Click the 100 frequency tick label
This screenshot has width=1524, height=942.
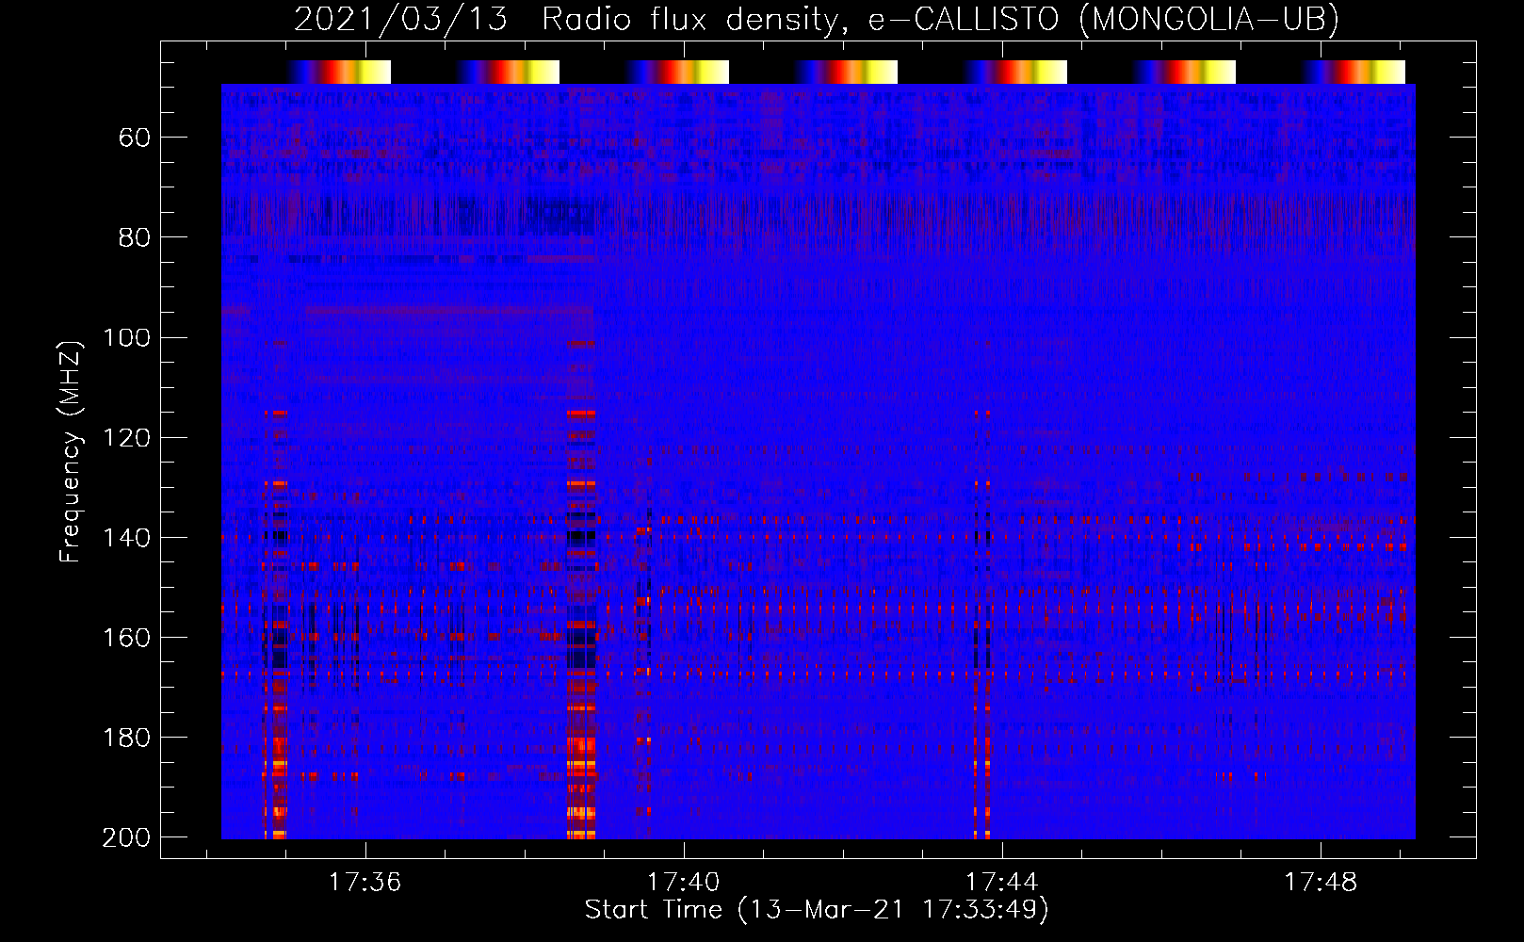tap(126, 338)
